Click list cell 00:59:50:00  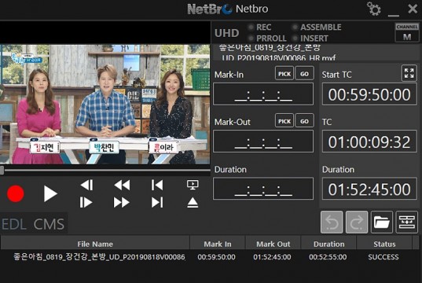pos(216,257)
